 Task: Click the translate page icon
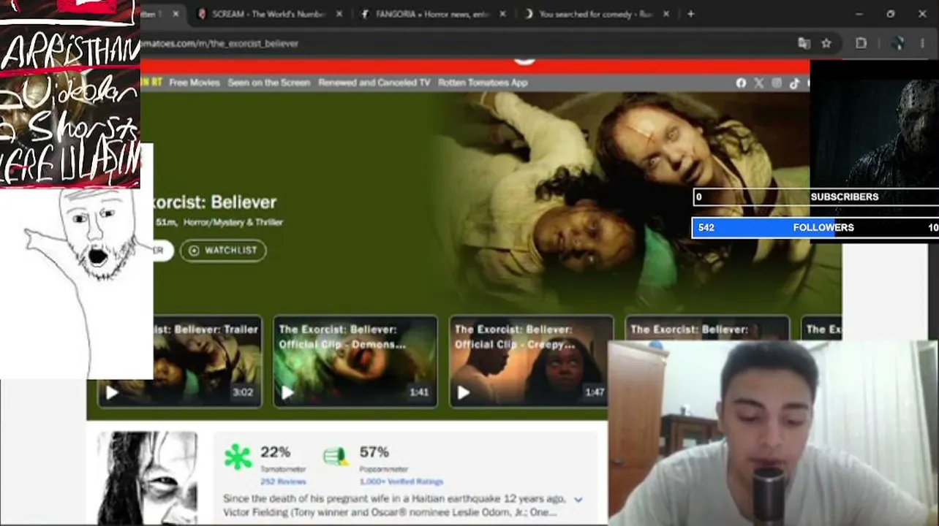pos(804,43)
